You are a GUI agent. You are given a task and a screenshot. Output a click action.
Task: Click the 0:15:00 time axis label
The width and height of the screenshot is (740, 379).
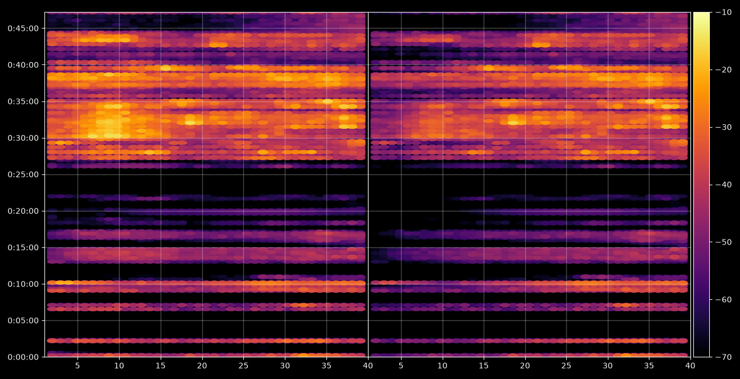tap(23, 247)
